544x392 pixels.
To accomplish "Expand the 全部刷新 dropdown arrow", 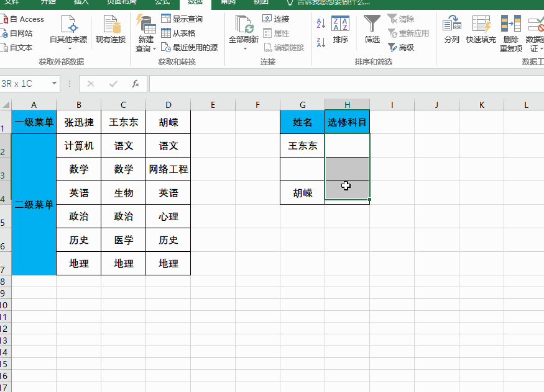I will [x=245, y=49].
